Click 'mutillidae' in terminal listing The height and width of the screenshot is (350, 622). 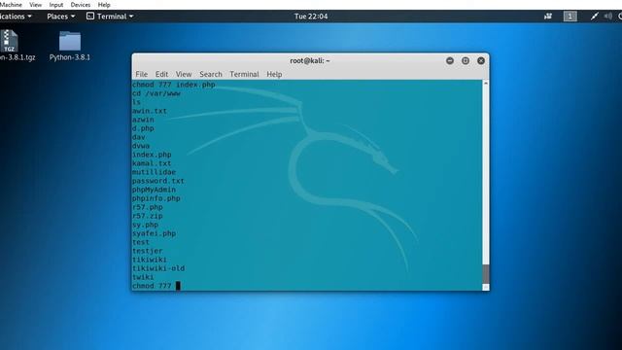[x=154, y=172]
